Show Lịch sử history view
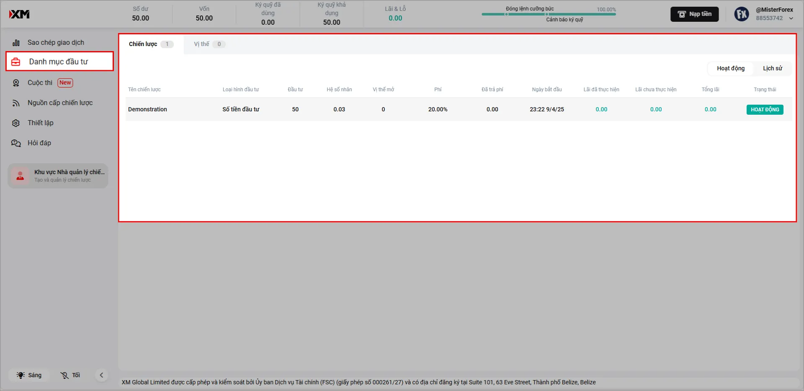Viewport: 804px width, 391px height. pos(773,68)
